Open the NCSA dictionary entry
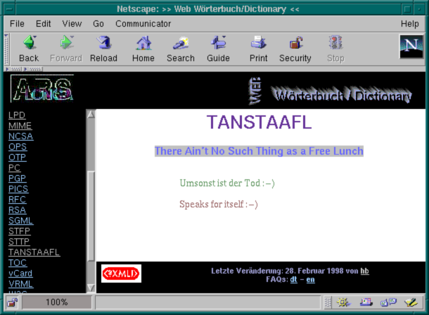Viewport: 429px width, 315px height. point(21,136)
